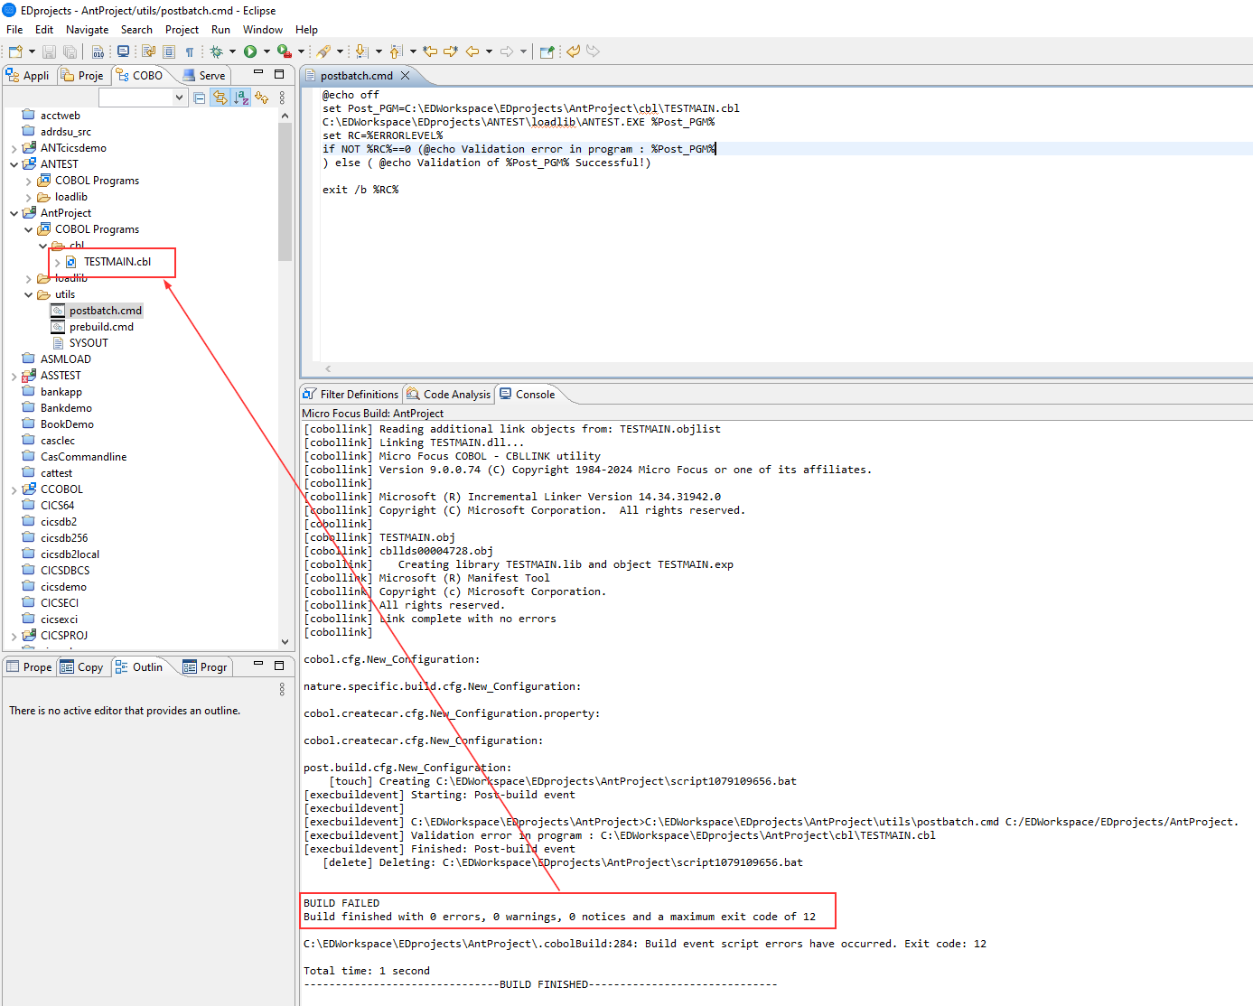
Task: Close the postbatch.cmd editor tab
Action: [406, 76]
